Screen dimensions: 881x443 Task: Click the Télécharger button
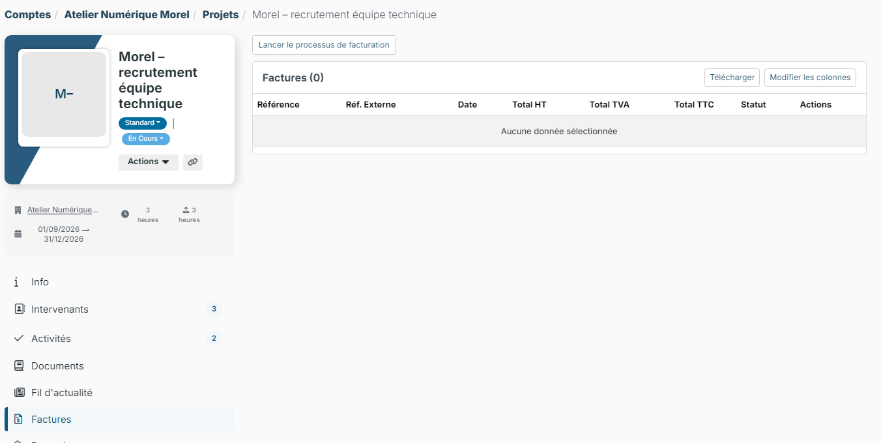(x=732, y=78)
